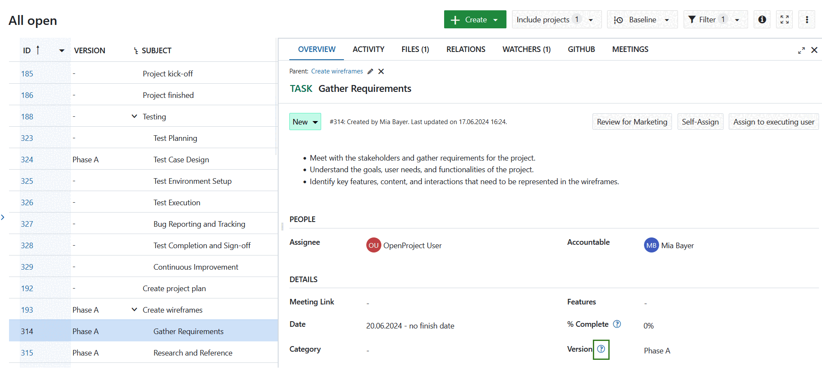Collapse the Testing row children
This screenshot has height=368, width=822.
tap(134, 116)
